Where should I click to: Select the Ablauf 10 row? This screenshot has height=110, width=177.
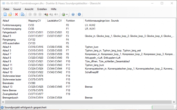(x=88, y=72)
